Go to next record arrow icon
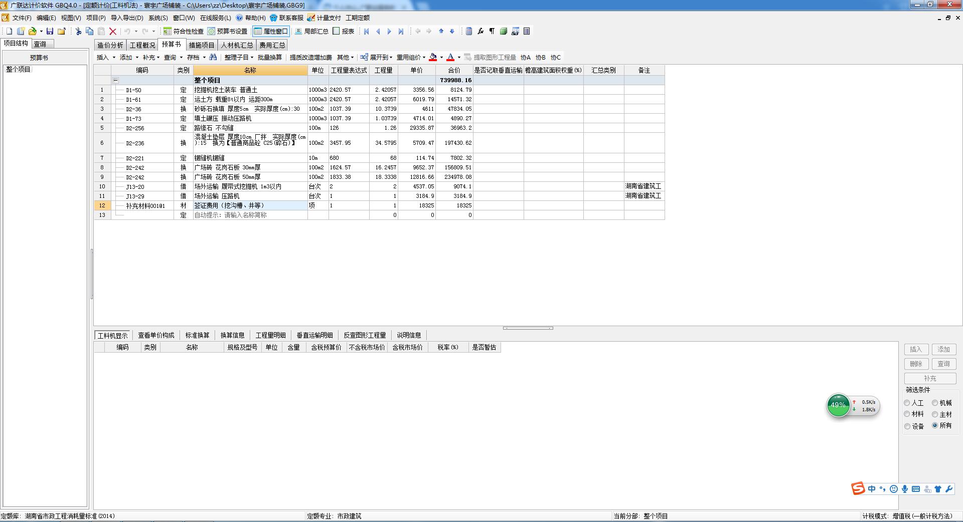This screenshot has width=963, height=522. (x=389, y=31)
